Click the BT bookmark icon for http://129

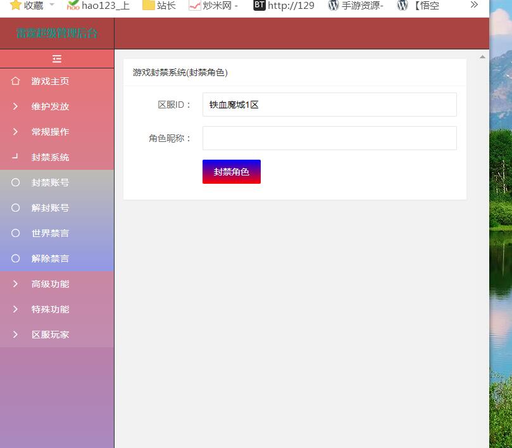[259, 6]
